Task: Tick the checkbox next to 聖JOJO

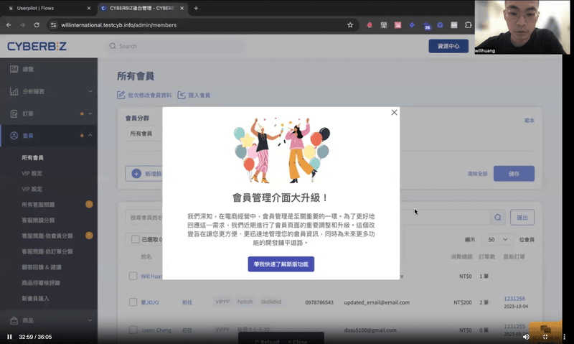Action: coord(133,302)
